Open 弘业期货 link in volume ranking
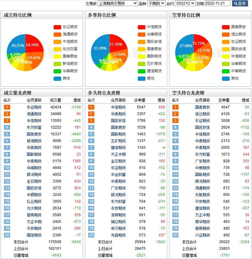Image resolution: width=252 pixels, height=259 pixels. [34, 201]
